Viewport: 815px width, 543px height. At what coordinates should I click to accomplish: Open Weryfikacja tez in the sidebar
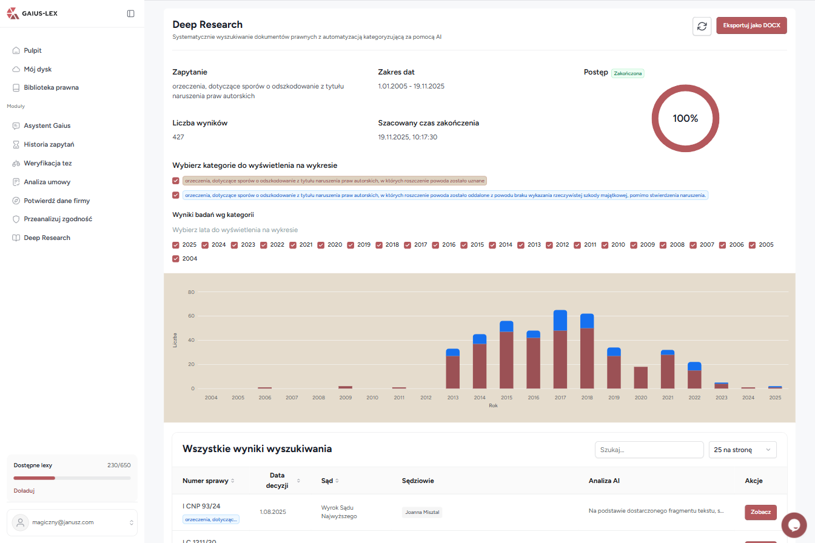pyautogui.click(x=47, y=163)
